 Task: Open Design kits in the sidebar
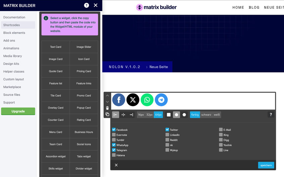click(18, 64)
